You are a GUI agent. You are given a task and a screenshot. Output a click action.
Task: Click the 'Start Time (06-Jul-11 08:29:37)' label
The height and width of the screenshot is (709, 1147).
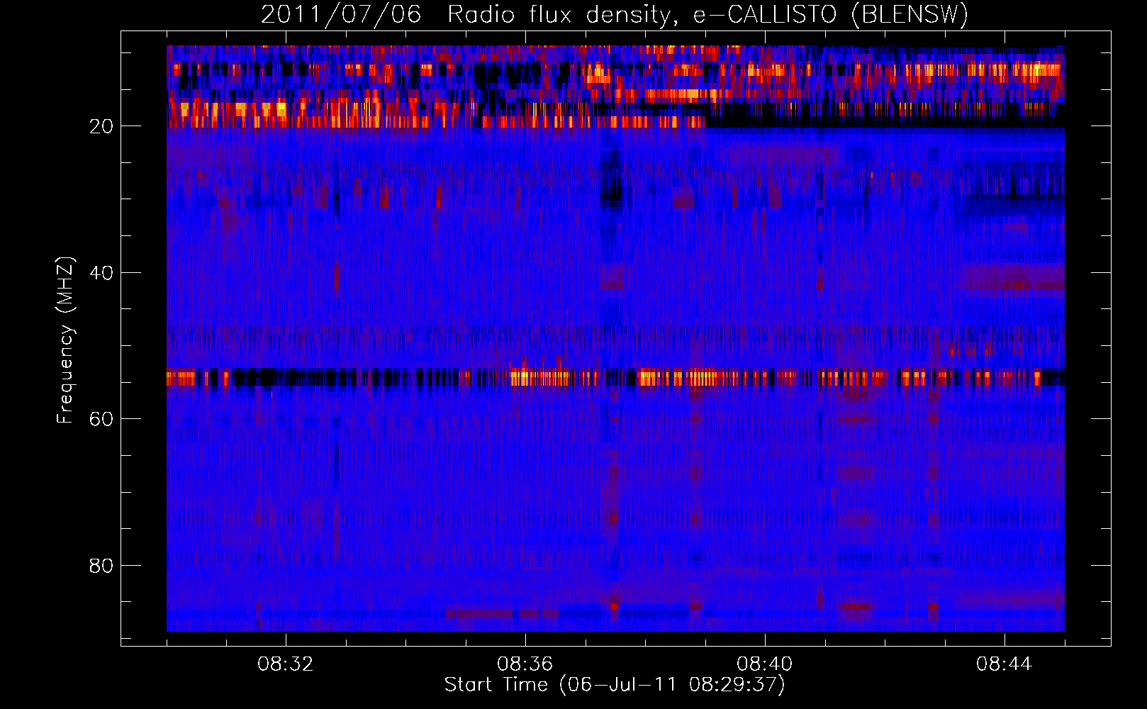tap(615, 685)
